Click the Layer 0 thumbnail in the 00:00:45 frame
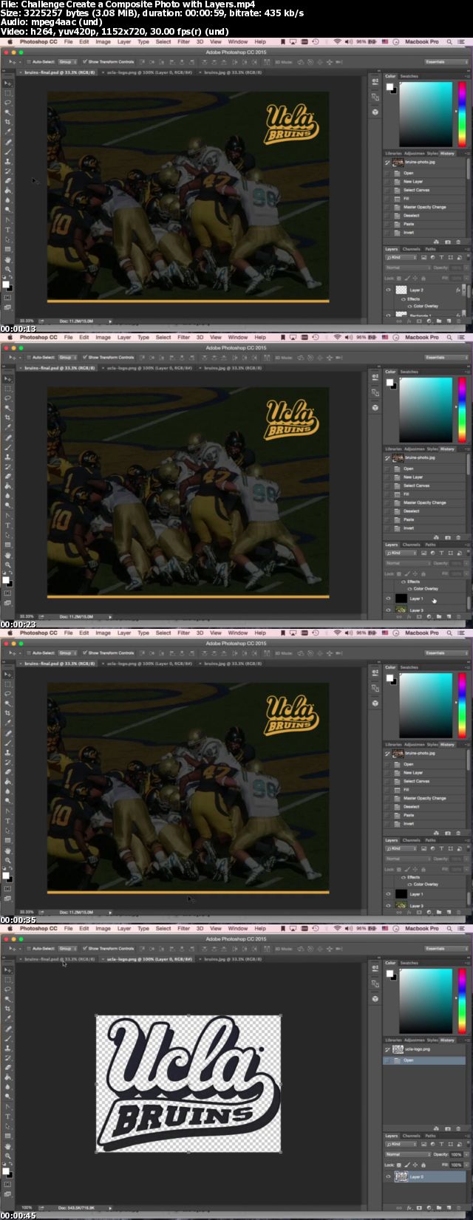The height and width of the screenshot is (1220, 473). (x=401, y=1177)
